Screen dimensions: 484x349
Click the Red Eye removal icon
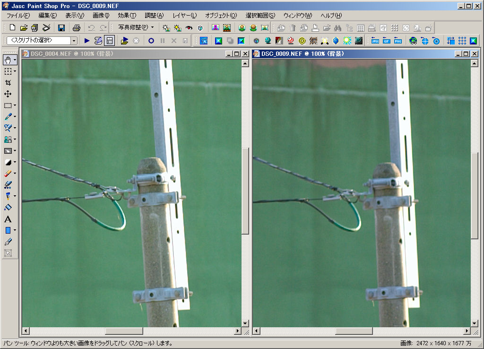click(189, 28)
